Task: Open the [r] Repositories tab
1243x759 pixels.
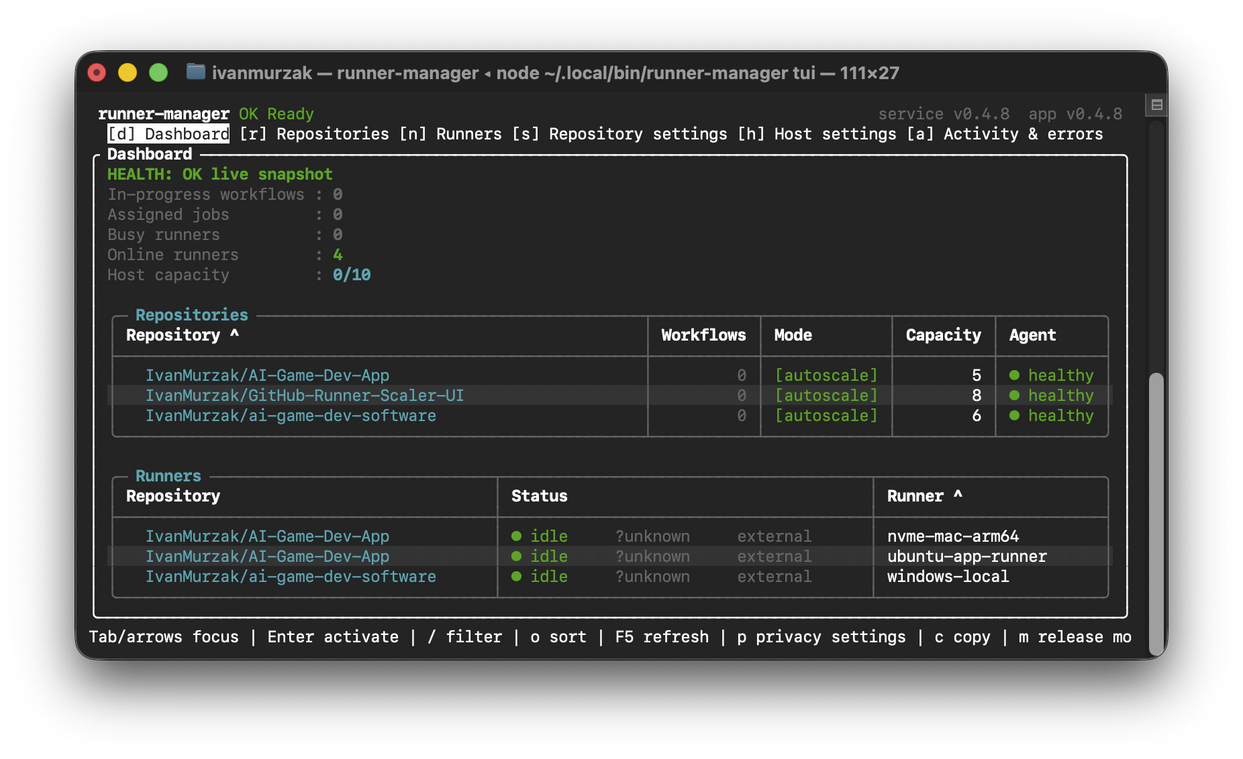Action: pos(314,133)
